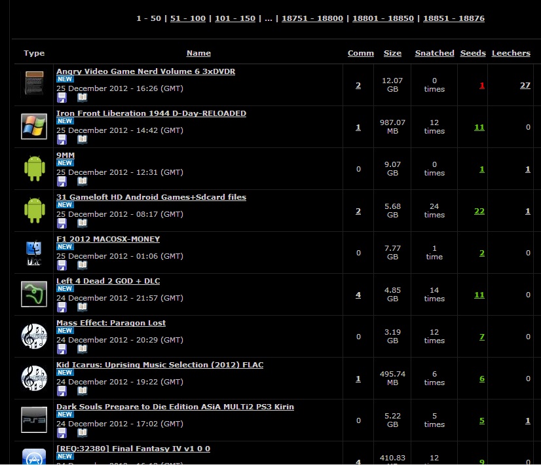
Task: Click the music category icon for Kid Icarus
Action: click(x=34, y=378)
